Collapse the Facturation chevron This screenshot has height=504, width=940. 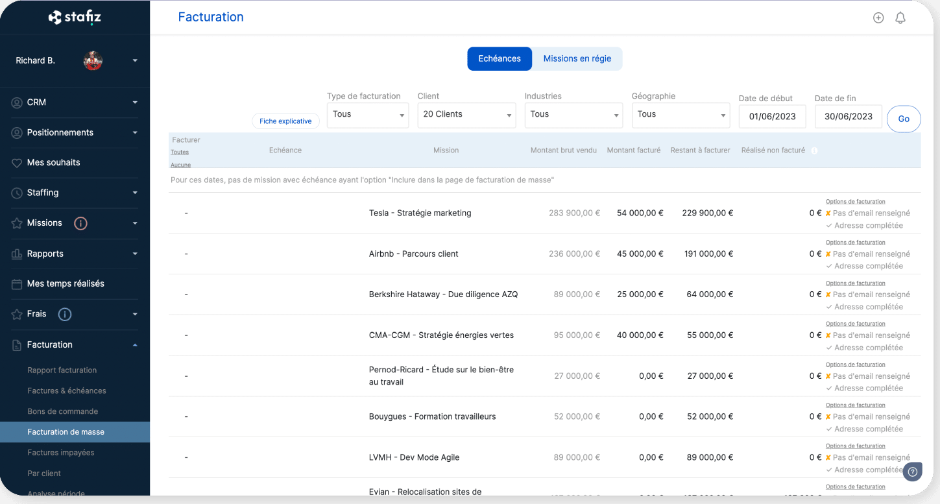(135, 345)
